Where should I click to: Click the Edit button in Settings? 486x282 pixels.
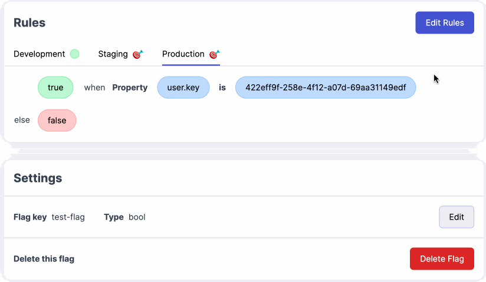457,217
